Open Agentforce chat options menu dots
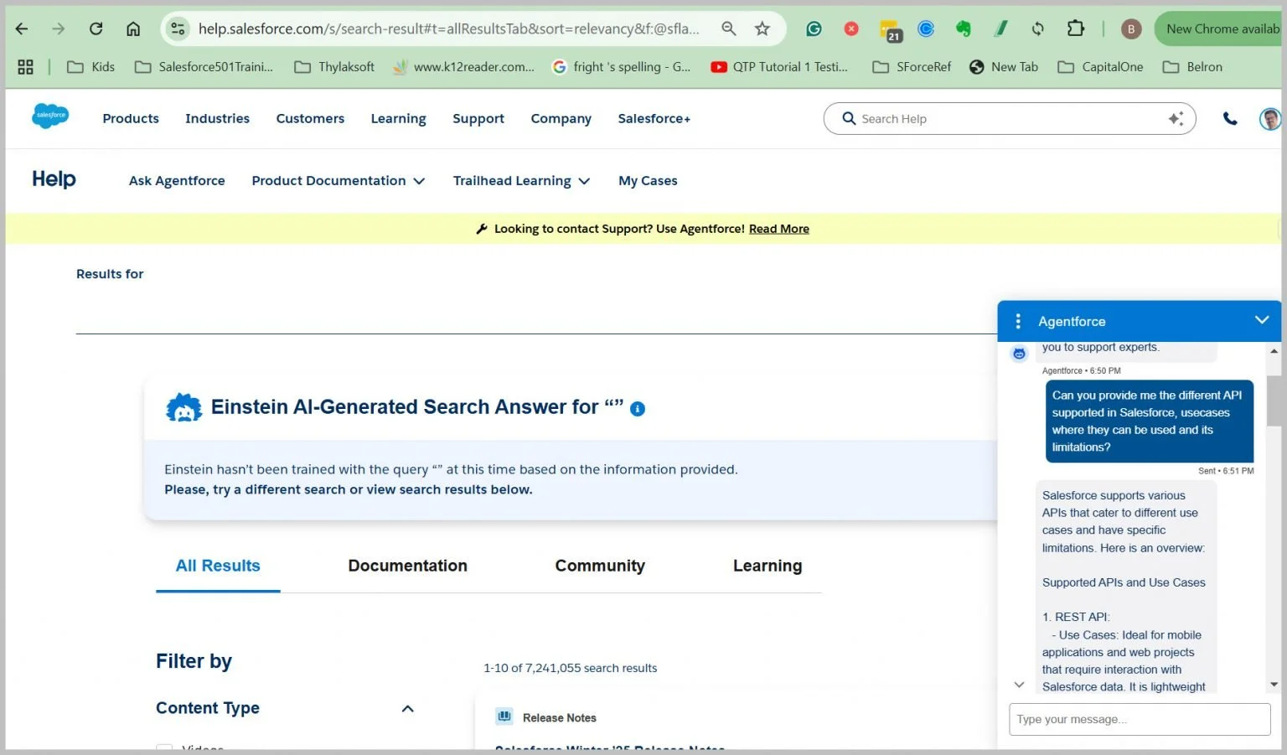Image resolution: width=1287 pixels, height=755 pixels. tap(1018, 321)
